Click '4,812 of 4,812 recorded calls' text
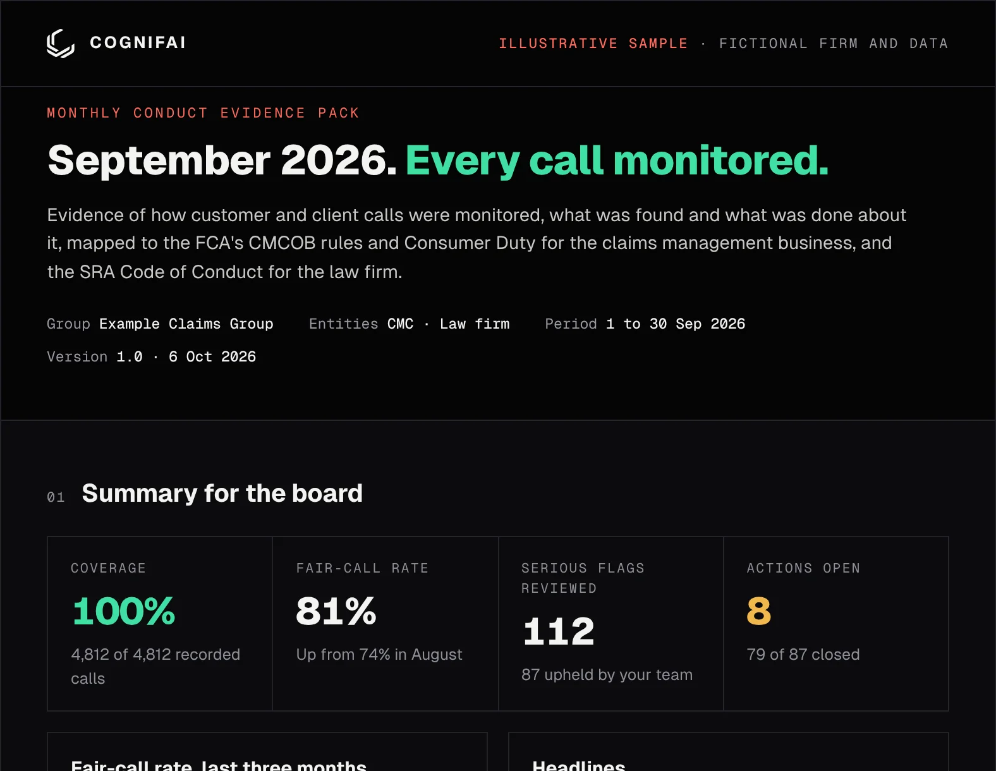This screenshot has width=996, height=771. 155,666
